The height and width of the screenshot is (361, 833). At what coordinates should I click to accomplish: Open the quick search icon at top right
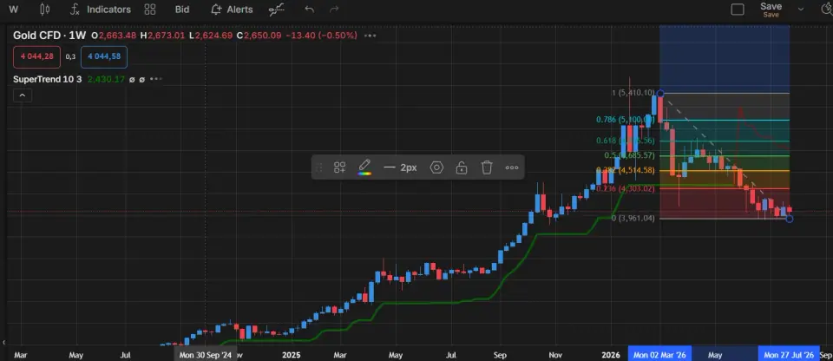pyautogui.click(x=827, y=9)
